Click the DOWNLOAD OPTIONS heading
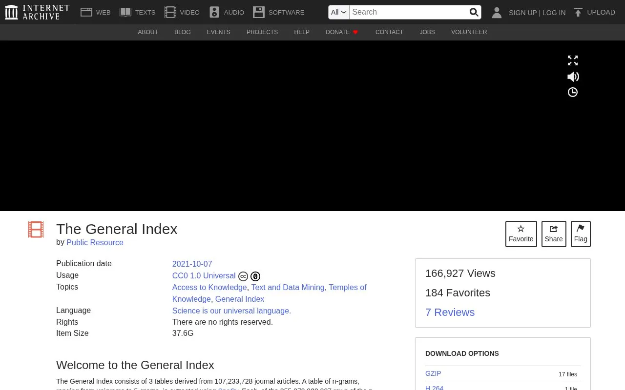This screenshot has height=390, width=625. pyautogui.click(x=462, y=353)
